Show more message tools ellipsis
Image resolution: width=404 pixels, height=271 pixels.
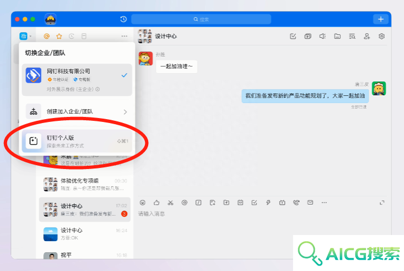pyautogui.click(x=324, y=202)
